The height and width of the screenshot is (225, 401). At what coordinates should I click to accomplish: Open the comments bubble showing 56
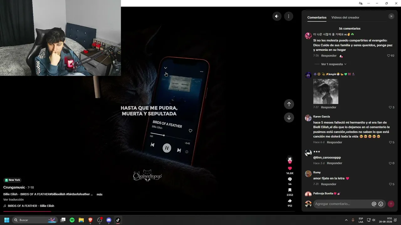point(290,179)
